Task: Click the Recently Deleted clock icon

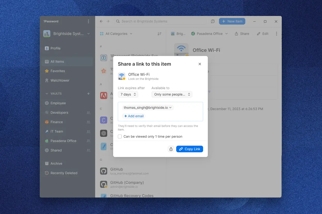Action: click(47, 173)
